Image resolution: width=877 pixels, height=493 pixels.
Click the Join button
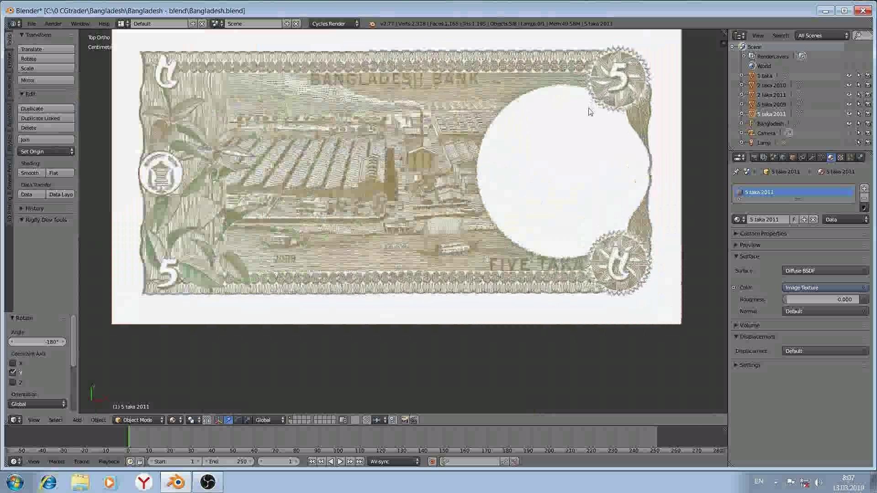[x=46, y=140]
